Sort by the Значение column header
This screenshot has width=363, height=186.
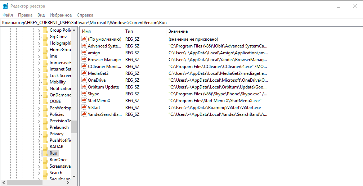pos(218,31)
